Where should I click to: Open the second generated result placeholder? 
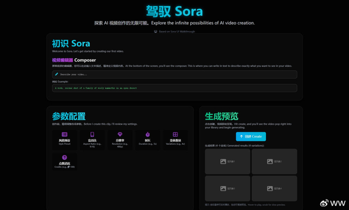click(x=274, y=162)
